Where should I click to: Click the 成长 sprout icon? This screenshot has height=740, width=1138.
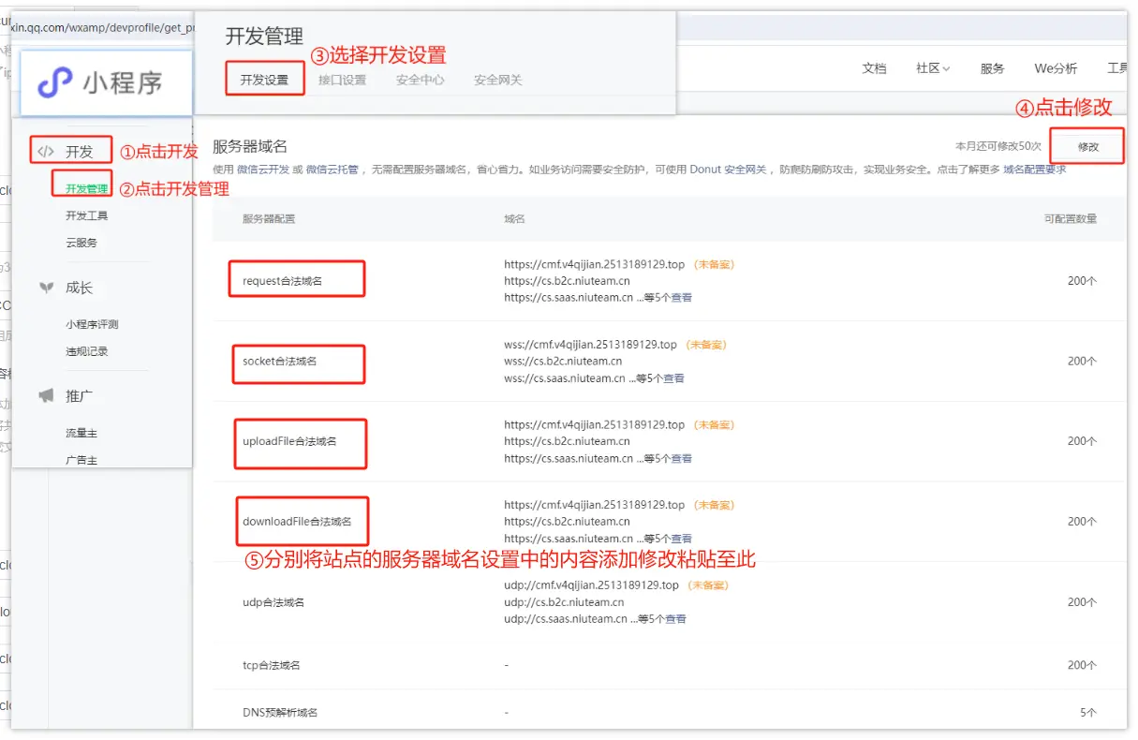pos(45,289)
